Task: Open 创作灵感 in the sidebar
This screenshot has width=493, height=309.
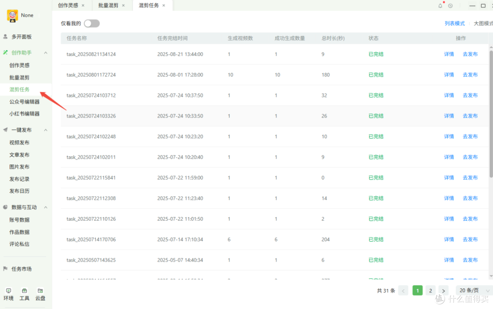Action: click(x=20, y=65)
